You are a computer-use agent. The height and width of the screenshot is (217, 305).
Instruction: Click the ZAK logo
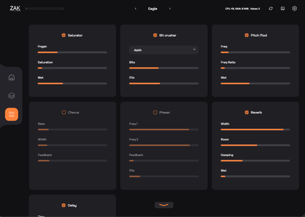[x=14, y=8]
